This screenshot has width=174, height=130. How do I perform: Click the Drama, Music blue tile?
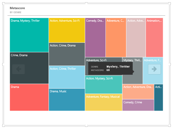(67, 100)
